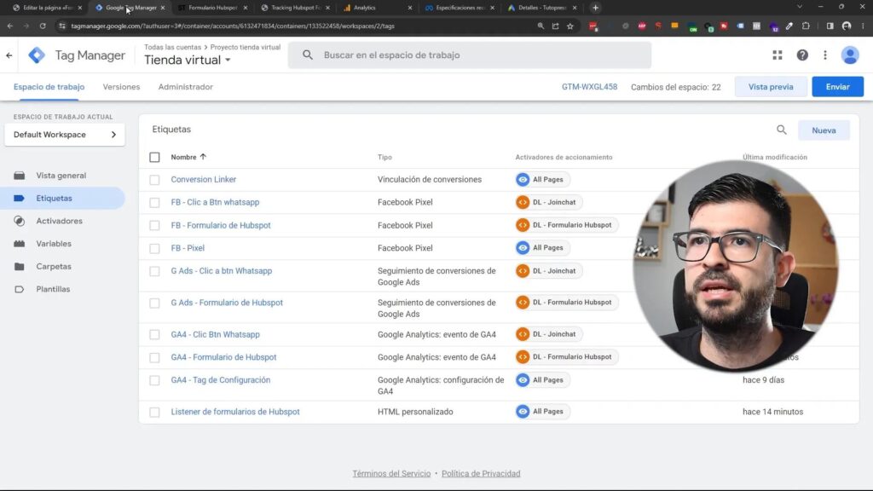
Task: Check the FB - Pixel row checkbox
Action: (154, 248)
